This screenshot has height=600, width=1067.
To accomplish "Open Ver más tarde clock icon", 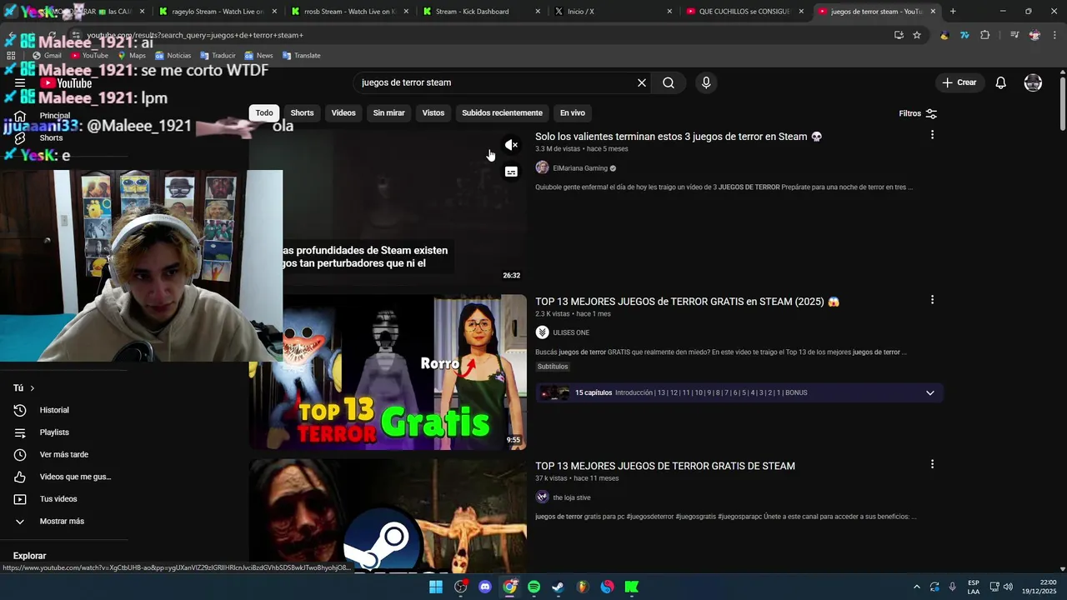I will [x=20, y=455].
